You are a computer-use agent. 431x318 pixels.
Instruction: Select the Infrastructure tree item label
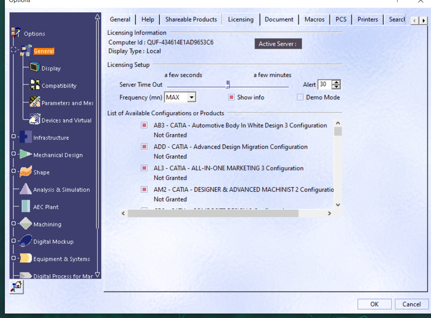click(51, 138)
